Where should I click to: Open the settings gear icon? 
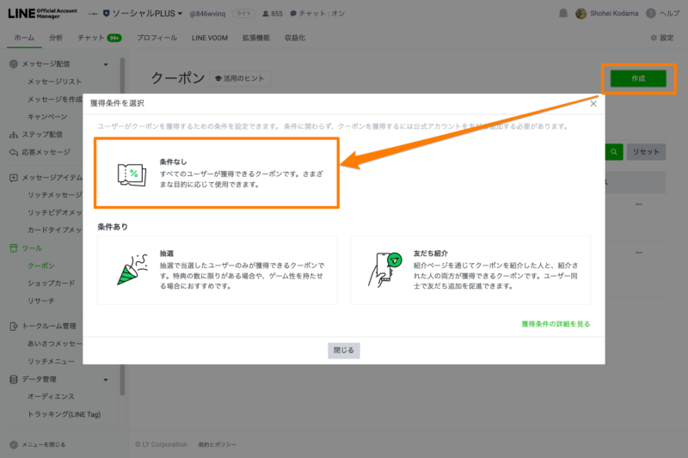pos(654,38)
